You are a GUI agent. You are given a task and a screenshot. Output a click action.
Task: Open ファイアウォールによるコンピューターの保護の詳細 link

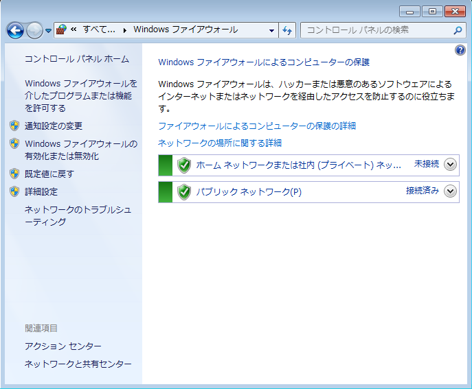(x=257, y=126)
